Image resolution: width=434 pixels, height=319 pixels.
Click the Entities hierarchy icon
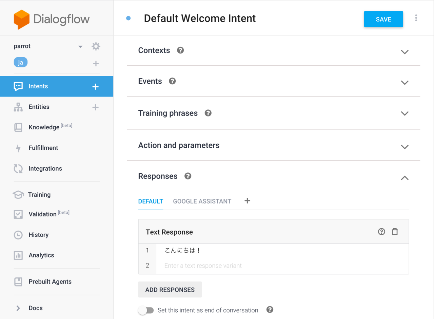[18, 107]
